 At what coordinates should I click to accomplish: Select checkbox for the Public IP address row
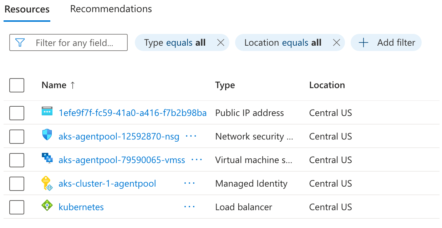[x=17, y=113]
